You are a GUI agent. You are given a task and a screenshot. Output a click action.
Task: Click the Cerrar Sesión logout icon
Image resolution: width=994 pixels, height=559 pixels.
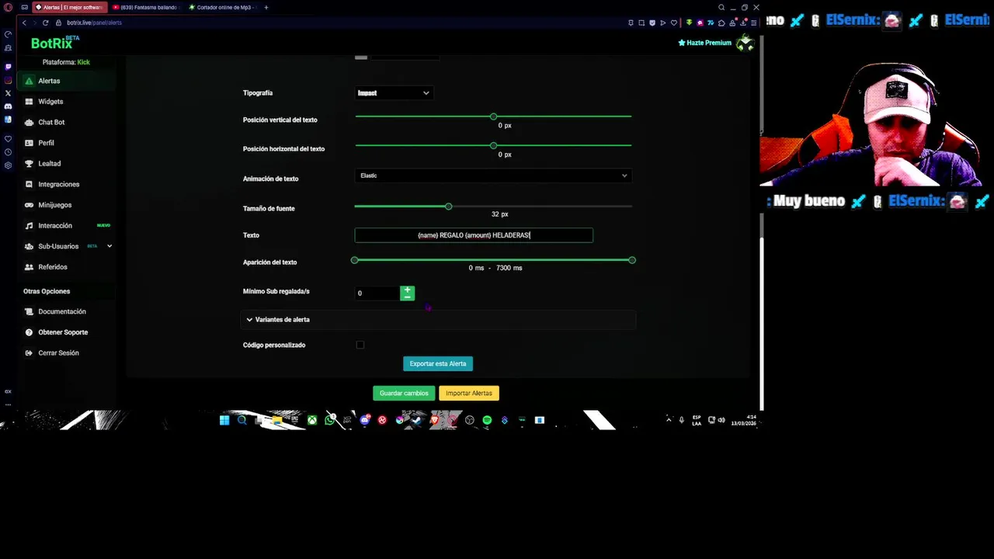click(29, 353)
